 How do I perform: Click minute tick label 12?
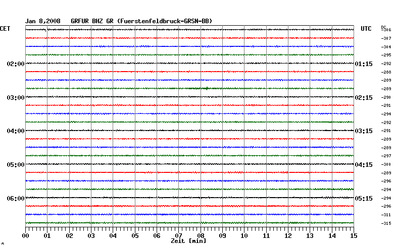tap(288, 236)
